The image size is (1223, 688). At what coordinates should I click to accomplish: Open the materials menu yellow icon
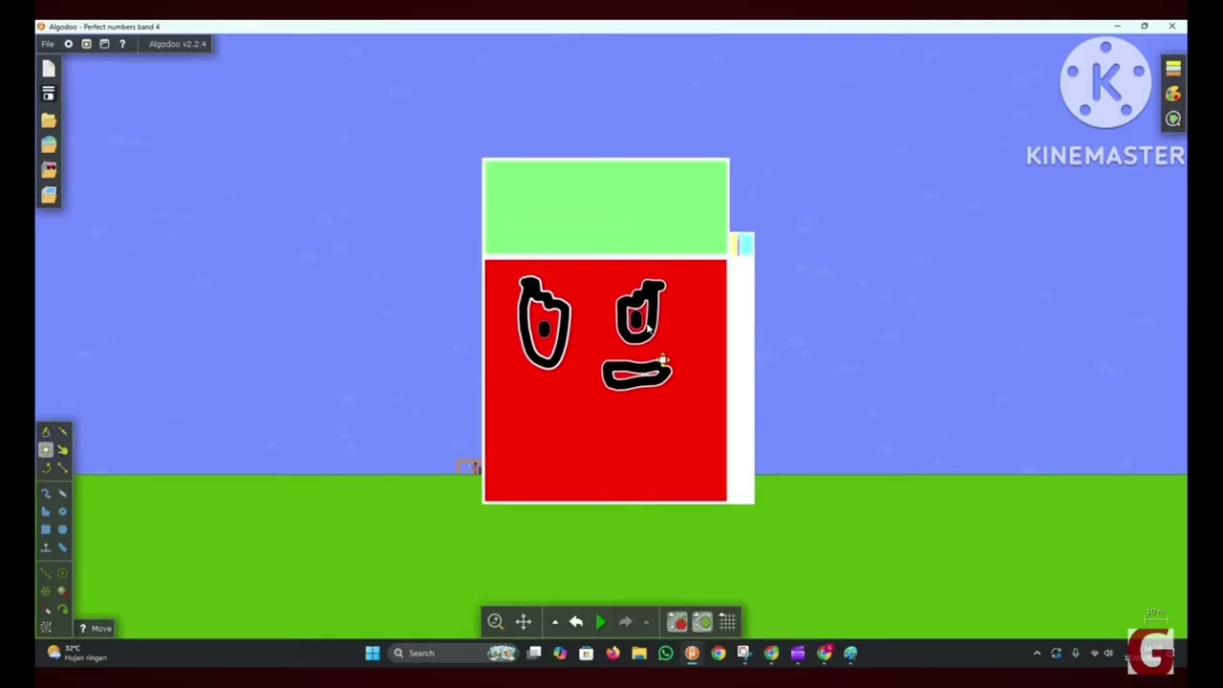coord(1173,69)
